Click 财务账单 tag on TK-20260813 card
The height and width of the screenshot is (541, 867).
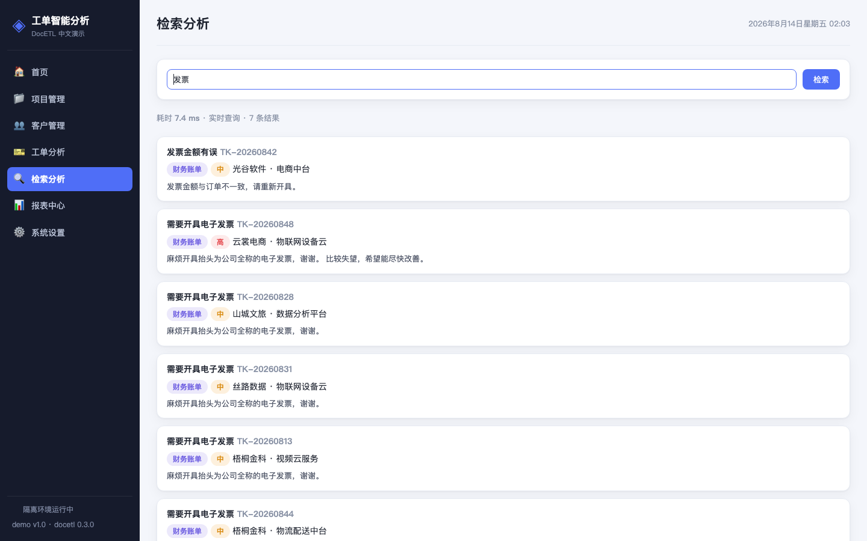tap(187, 459)
